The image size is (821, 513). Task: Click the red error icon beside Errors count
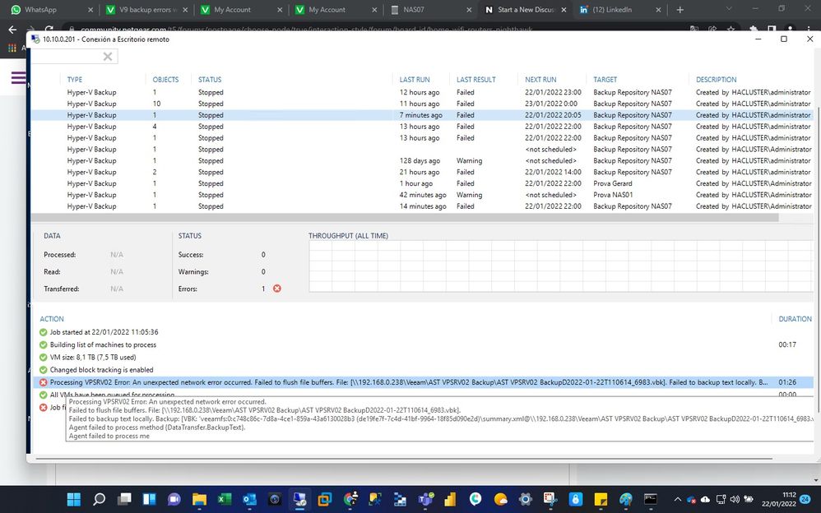(277, 289)
